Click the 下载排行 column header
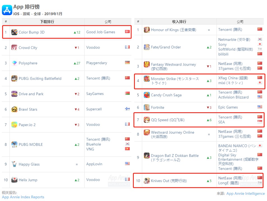 (x=47, y=22)
